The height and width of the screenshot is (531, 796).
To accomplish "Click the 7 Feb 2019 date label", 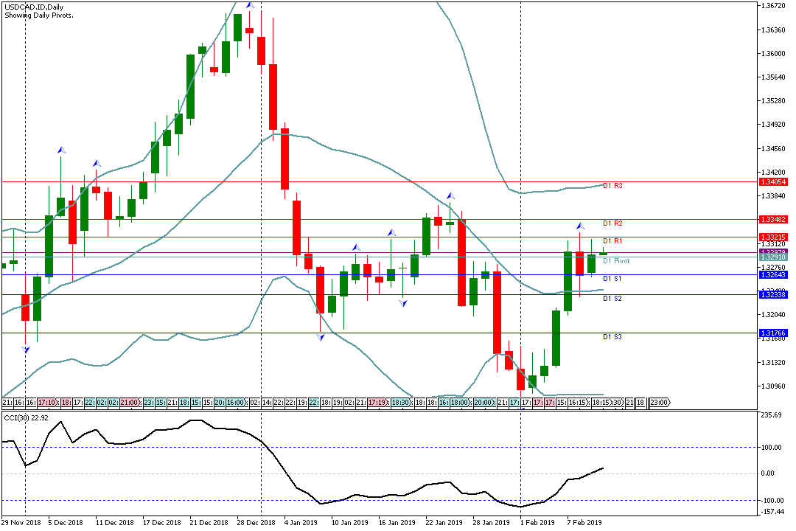I will coord(584,523).
